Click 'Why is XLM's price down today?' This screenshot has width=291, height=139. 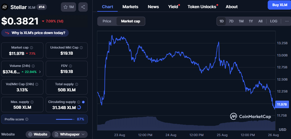coord(35,33)
